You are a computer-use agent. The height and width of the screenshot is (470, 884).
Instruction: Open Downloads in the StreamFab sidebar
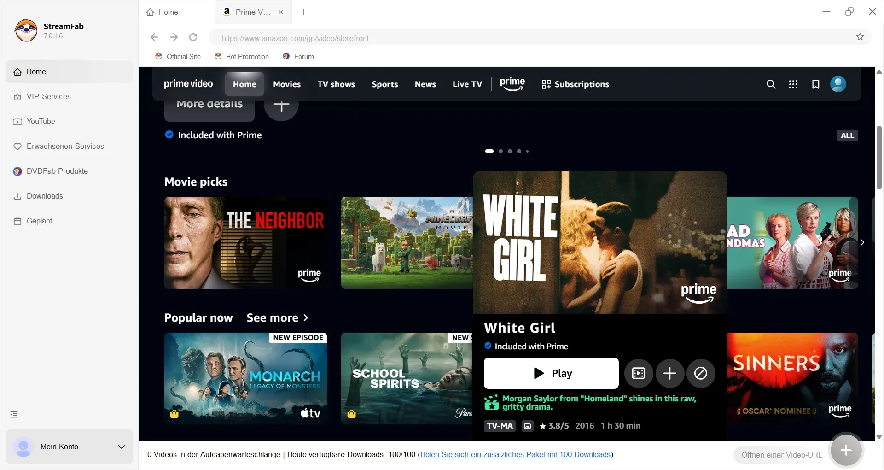(x=44, y=196)
